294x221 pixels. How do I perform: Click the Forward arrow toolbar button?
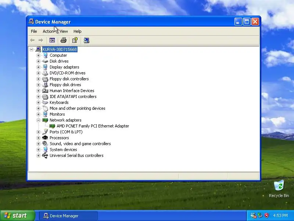pyautogui.click(x=41, y=40)
